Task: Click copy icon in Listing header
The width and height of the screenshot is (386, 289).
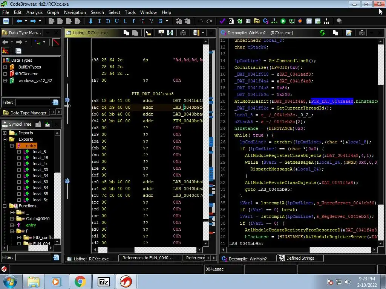Action: point(126,33)
